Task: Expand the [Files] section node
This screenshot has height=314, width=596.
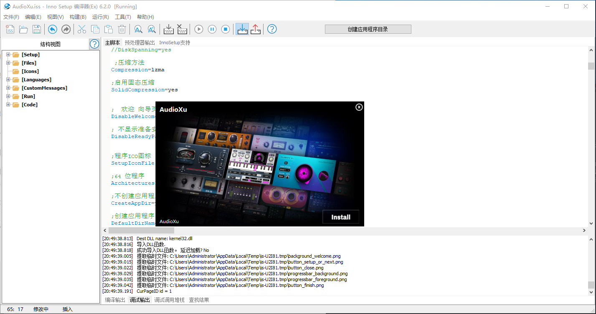Action: 8,63
